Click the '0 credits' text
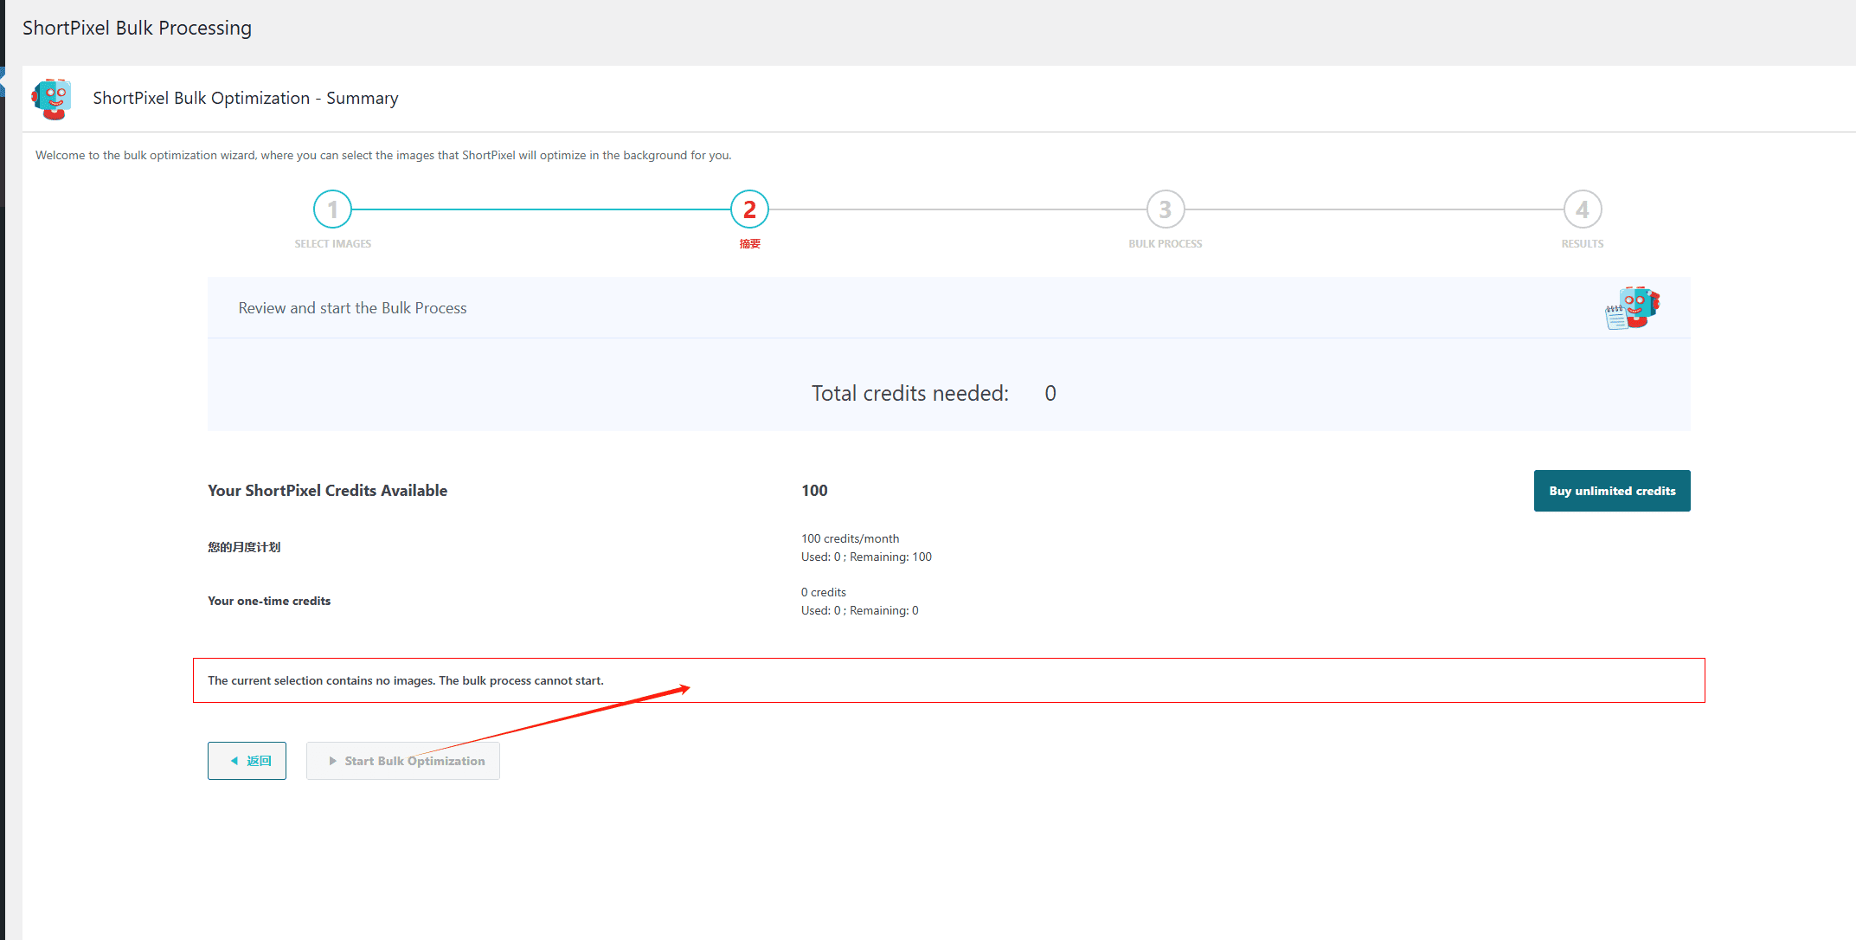 pyautogui.click(x=824, y=592)
